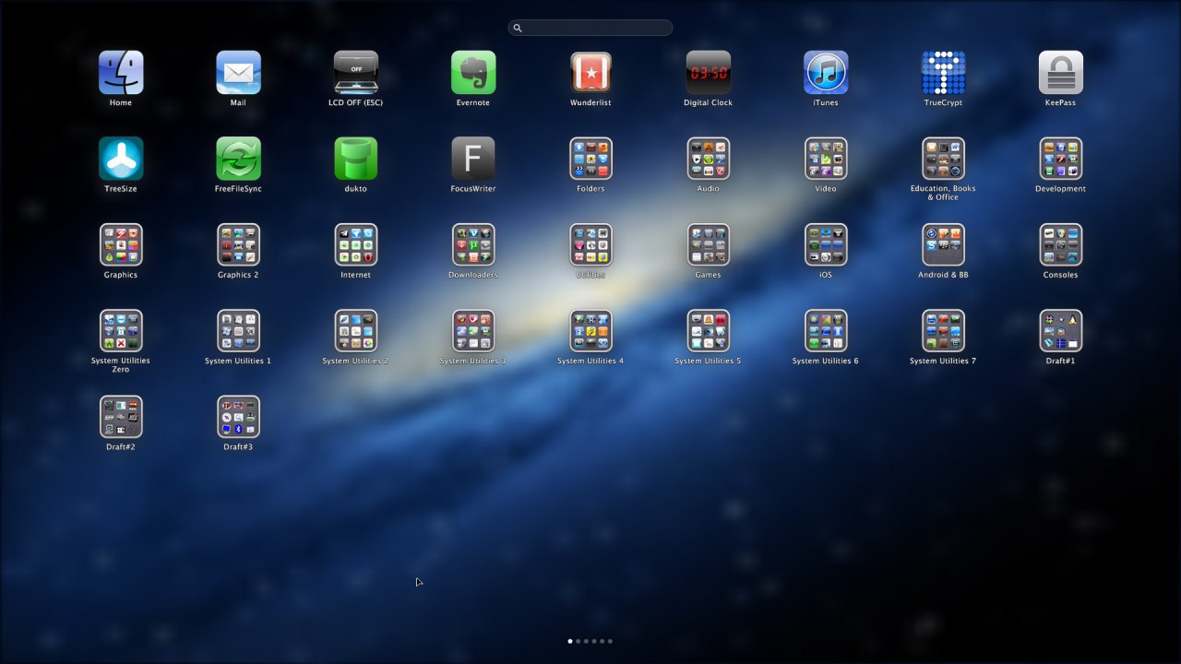Click the launcher search field
The width and height of the screenshot is (1181, 664).
[x=590, y=28]
